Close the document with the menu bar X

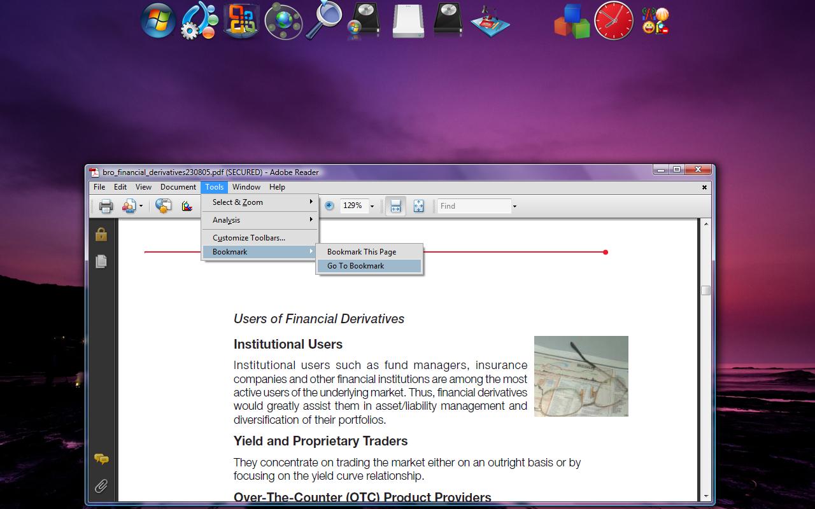click(x=704, y=187)
